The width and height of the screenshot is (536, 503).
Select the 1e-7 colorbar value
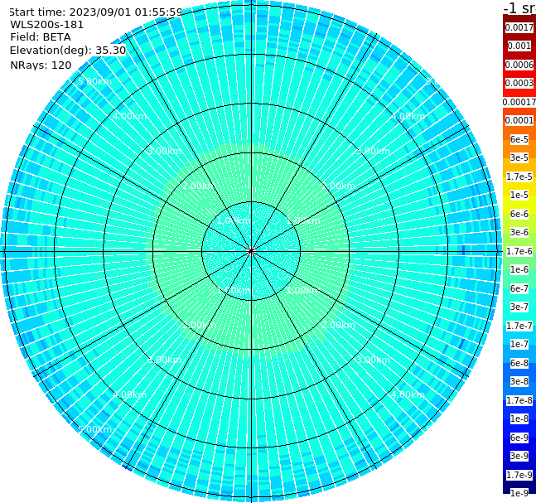pos(519,344)
